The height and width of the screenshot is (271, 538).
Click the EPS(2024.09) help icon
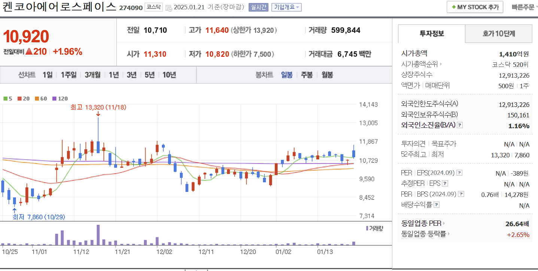[x=460, y=172]
